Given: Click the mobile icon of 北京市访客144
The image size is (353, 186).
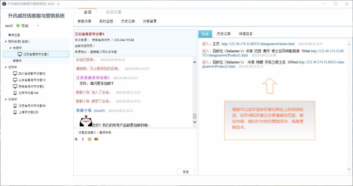Looking at the screenshot, I should [15, 93].
